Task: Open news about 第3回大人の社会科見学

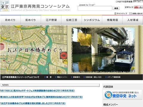Action: [x=41, y=97]
